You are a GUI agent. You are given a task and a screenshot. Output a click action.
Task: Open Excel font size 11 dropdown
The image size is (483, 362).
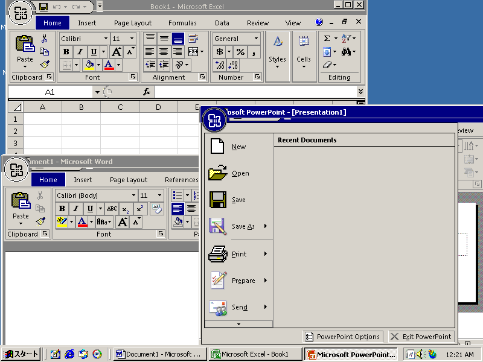(132, 39)
